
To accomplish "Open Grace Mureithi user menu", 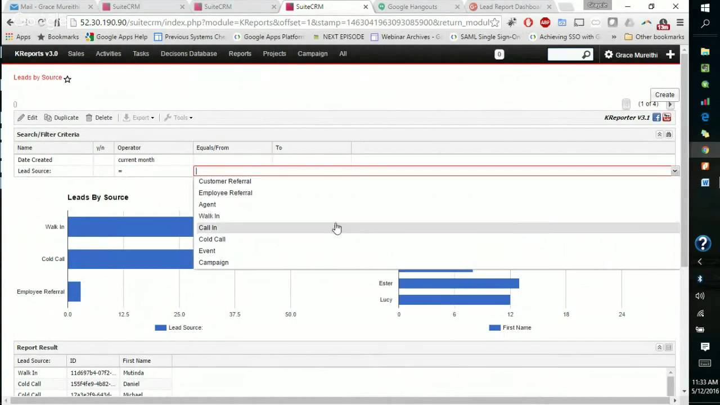I will [631, 55].
